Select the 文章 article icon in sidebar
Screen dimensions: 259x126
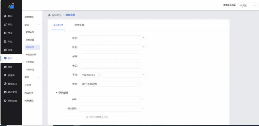(5, 33)
